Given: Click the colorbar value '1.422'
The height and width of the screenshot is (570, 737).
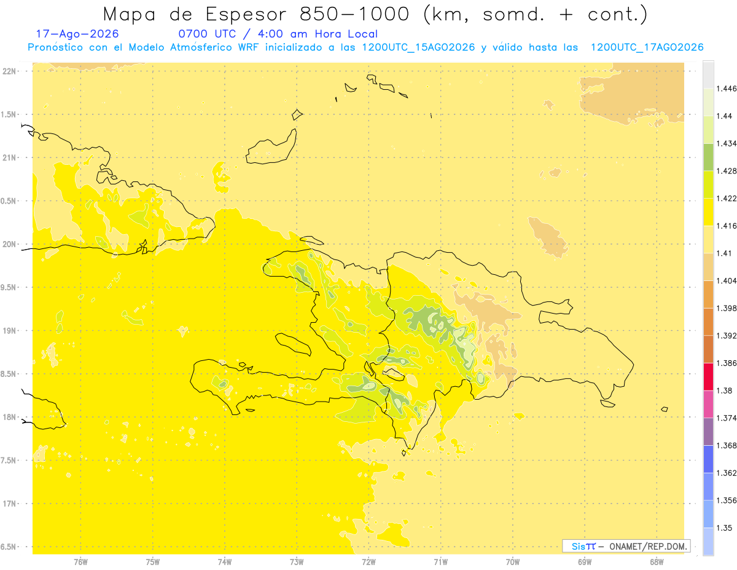Looking at the screenshot, I should click(x=726, y=198).
